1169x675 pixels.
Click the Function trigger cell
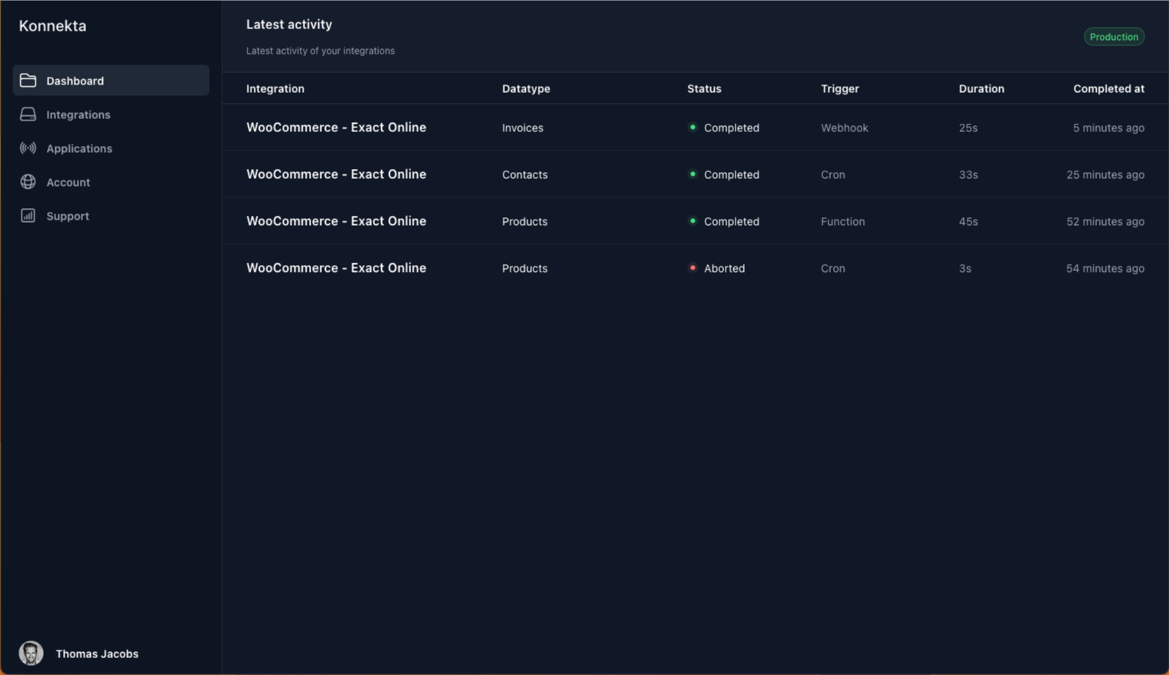point(842,221)
